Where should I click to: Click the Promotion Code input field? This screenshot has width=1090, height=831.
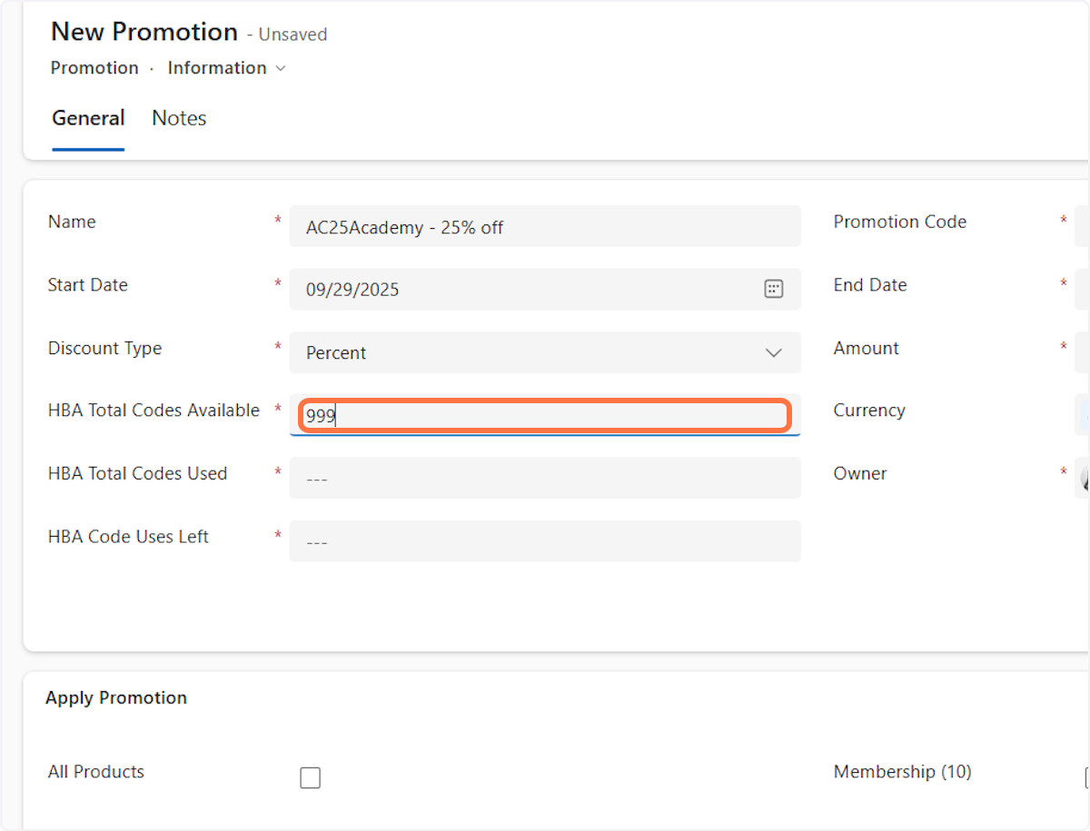(1082, 225)
